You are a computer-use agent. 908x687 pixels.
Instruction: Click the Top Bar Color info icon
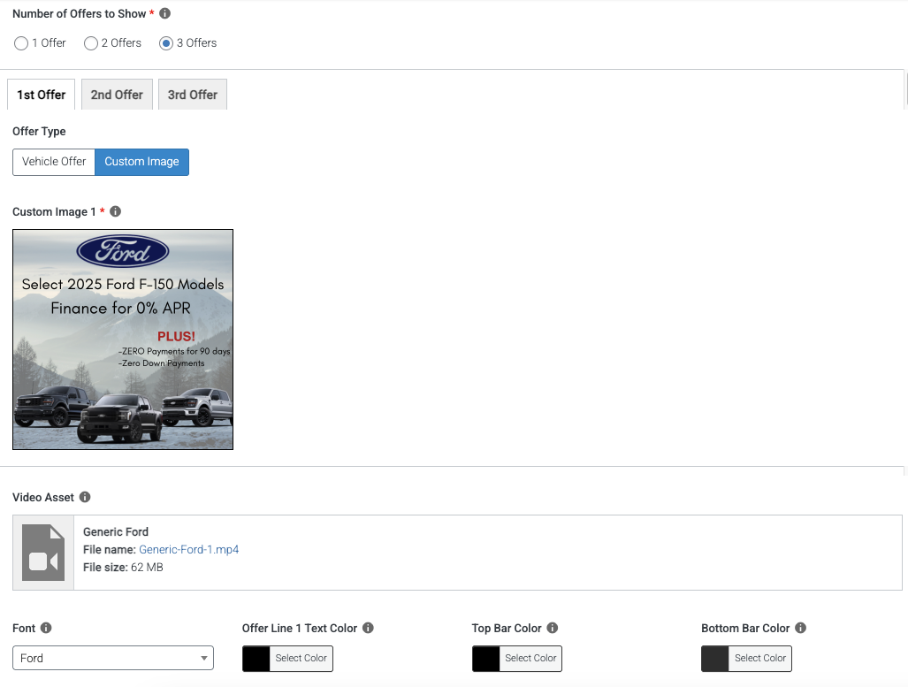[x=553, y=628]
